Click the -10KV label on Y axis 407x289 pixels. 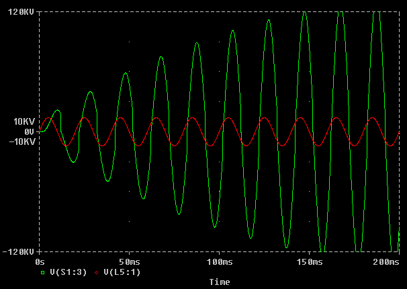(x=22, y=141)
